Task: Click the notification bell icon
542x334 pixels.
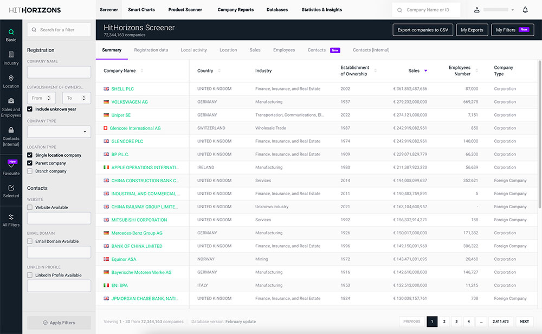Action: pos(525,10)
